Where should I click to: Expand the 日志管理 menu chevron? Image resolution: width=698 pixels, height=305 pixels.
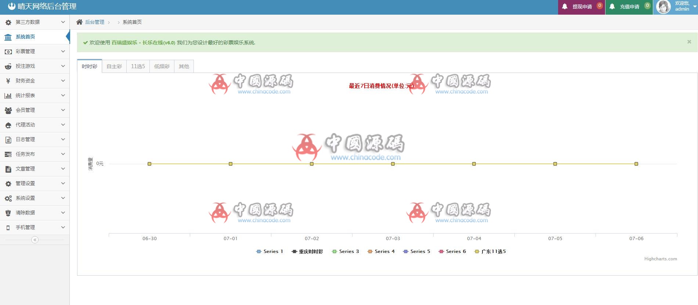[x=63, y=139]
